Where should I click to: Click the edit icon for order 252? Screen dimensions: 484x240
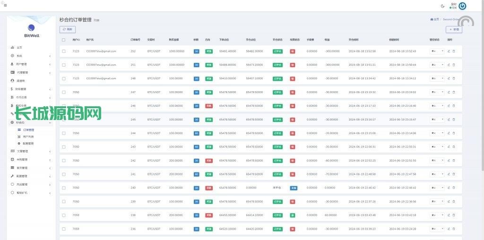point(449,51)
